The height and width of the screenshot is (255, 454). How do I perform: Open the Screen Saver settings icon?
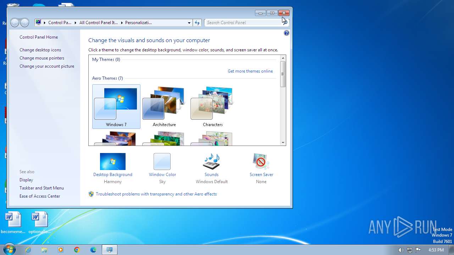pyautogui.click(x=261, y=161)
